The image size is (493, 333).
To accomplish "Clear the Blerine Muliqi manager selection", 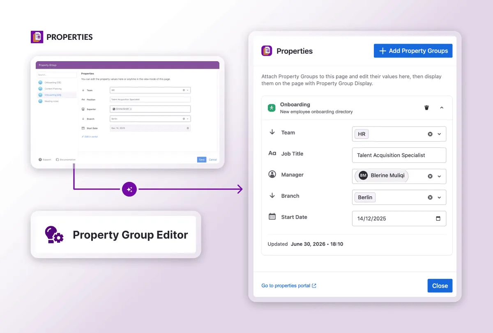I will [x=430, y=176].
